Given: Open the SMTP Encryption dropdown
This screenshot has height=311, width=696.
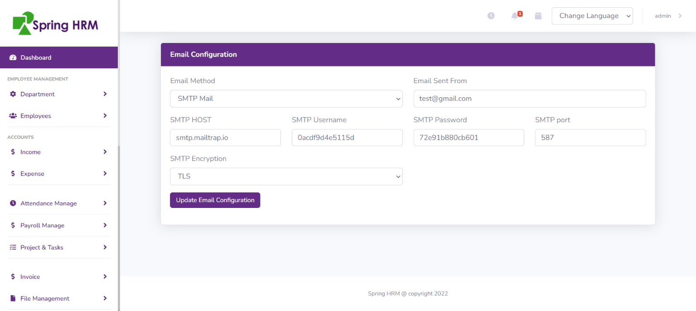Looking at the screenshot, I should pyautogui.click(x=286, y=176).
